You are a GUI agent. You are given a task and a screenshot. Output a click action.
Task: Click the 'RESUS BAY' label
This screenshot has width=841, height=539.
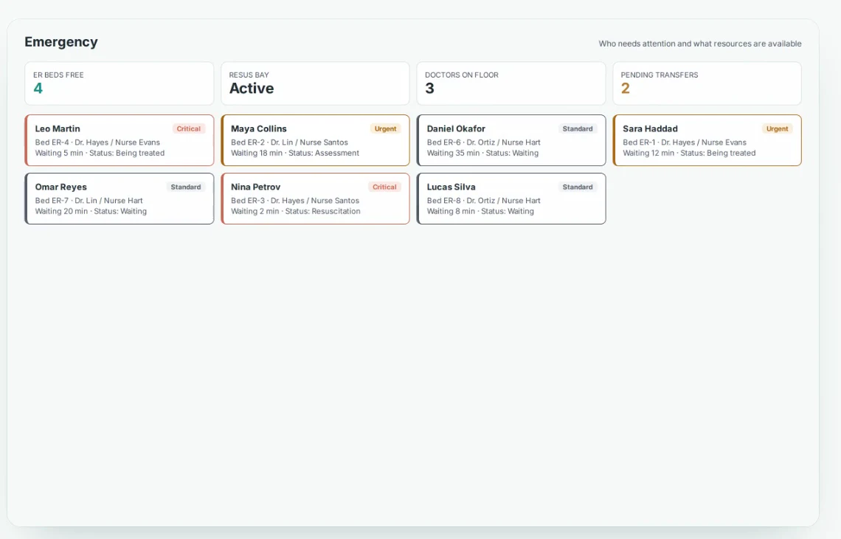(x=249, y=75)
